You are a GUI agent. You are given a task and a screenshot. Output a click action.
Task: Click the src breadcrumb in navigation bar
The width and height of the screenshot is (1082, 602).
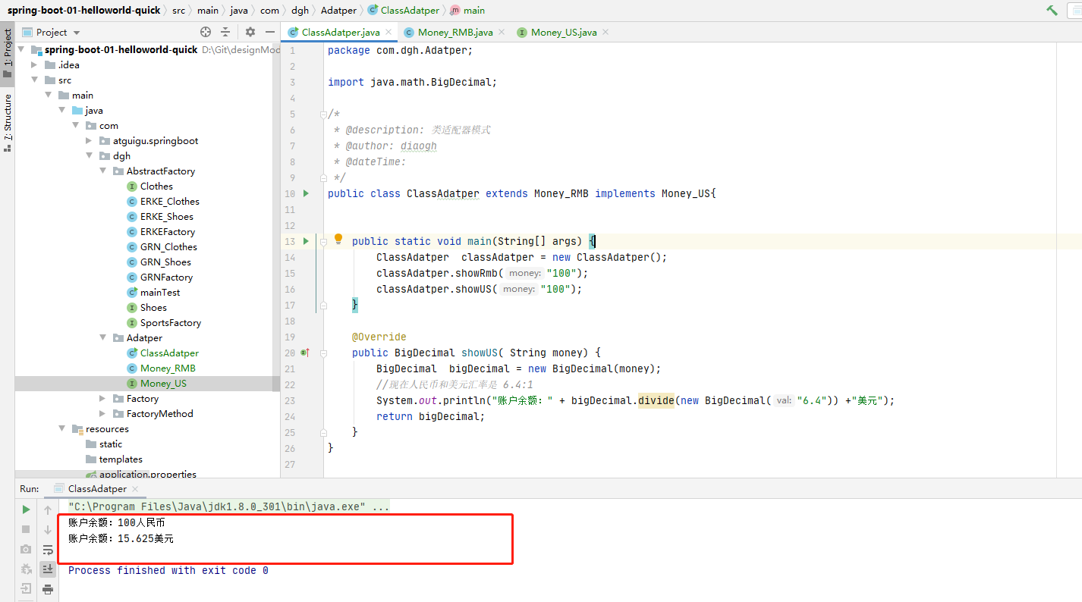coord(178,11)
